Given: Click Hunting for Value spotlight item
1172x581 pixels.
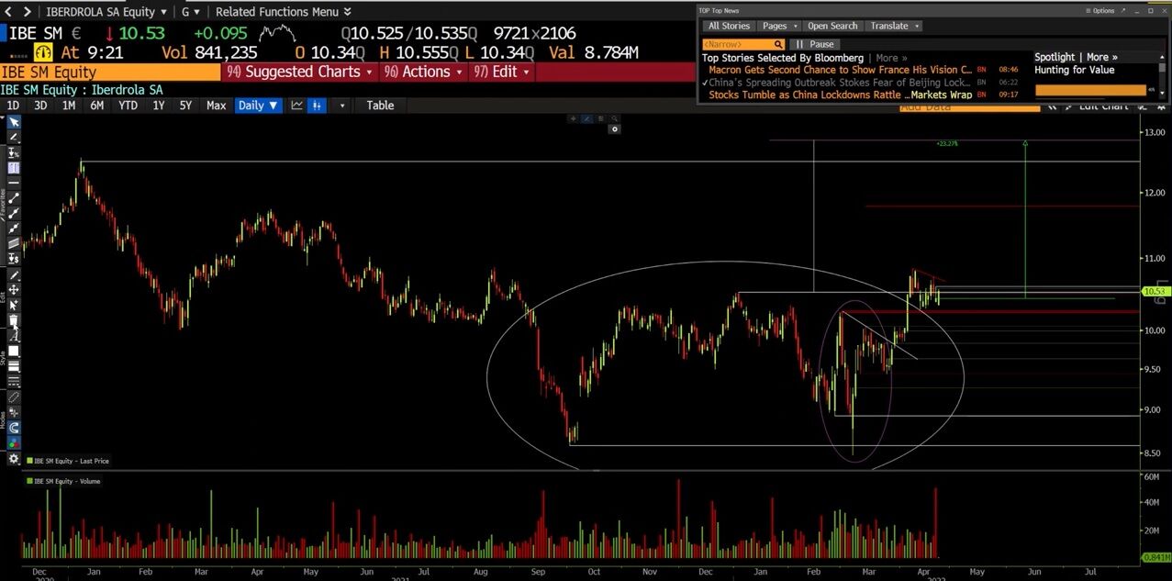Looking at the screenshot, I should (1074, 70).
